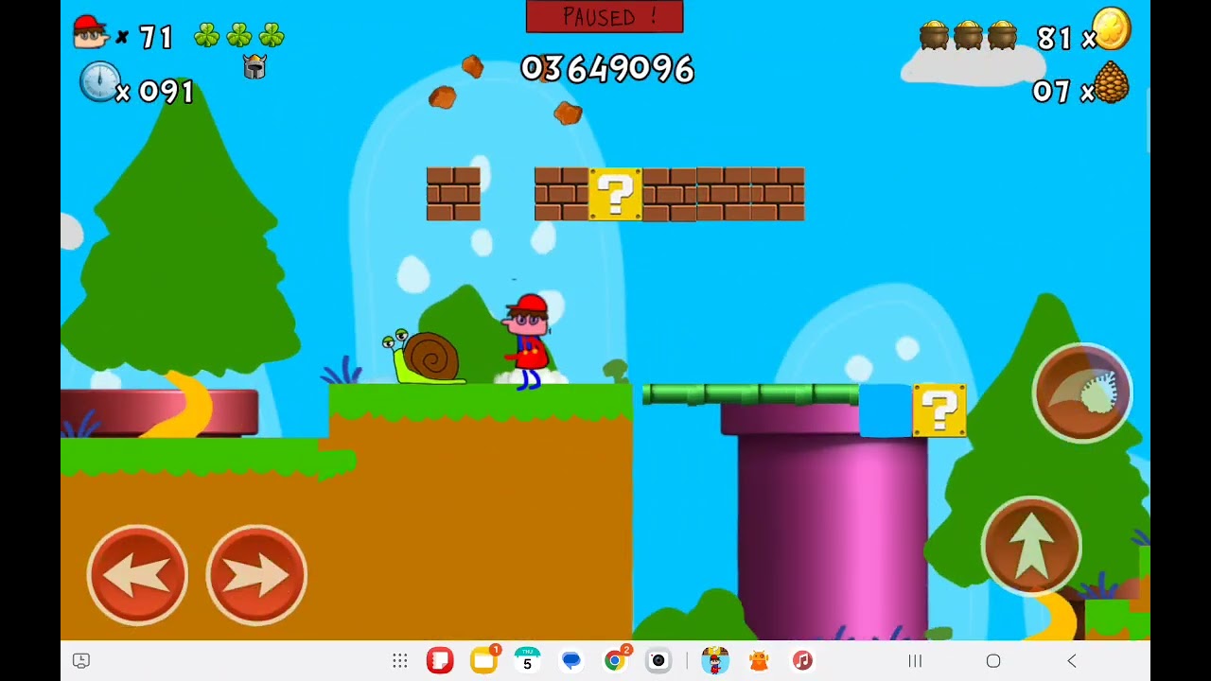Open the app drawer grid icon
Viewport: 1211px width, 681px height.
[400, 661]
